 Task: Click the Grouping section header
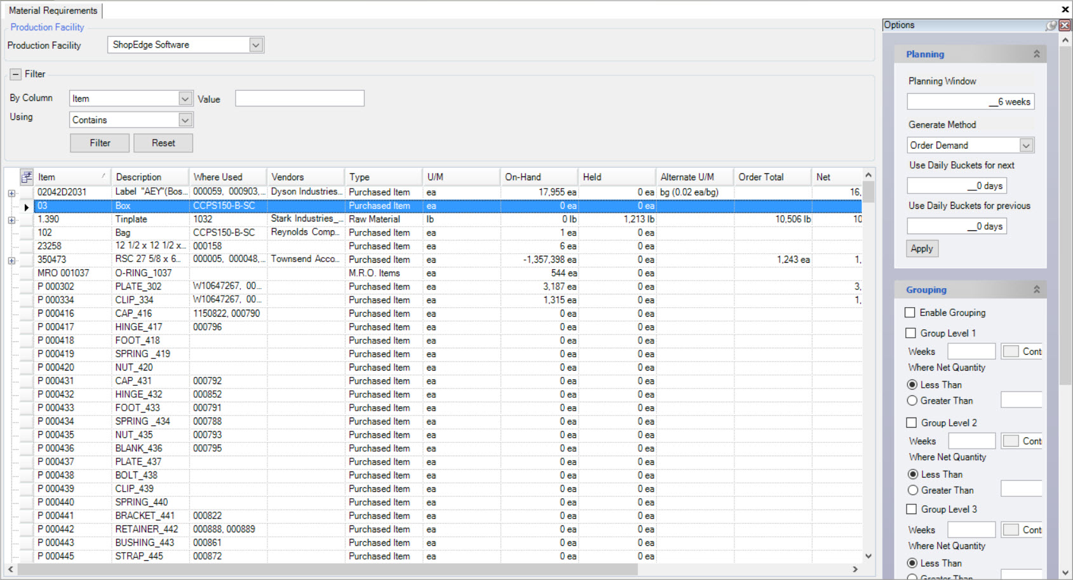969,289
